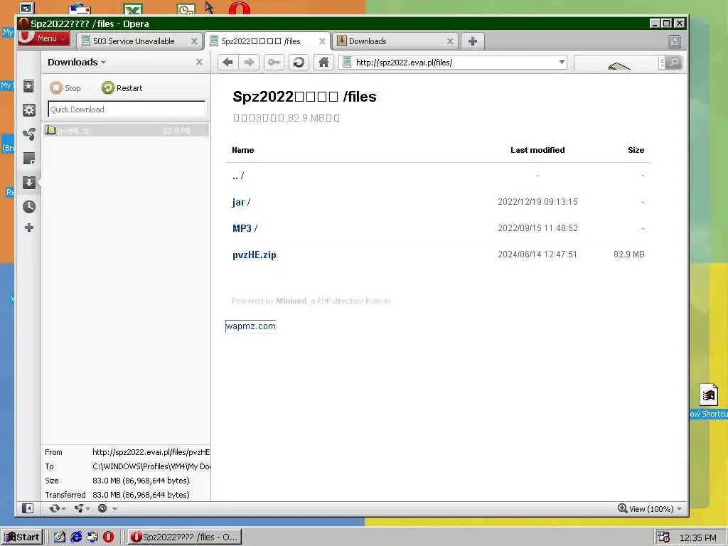Expand the address bar history dropdown

pyautogui.click(x=562, y=63)
